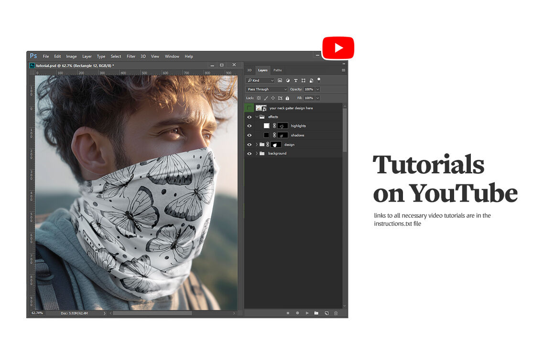
Task: Show the 'your neck gaiter design here' layer
Action: (x=249, y=108)
